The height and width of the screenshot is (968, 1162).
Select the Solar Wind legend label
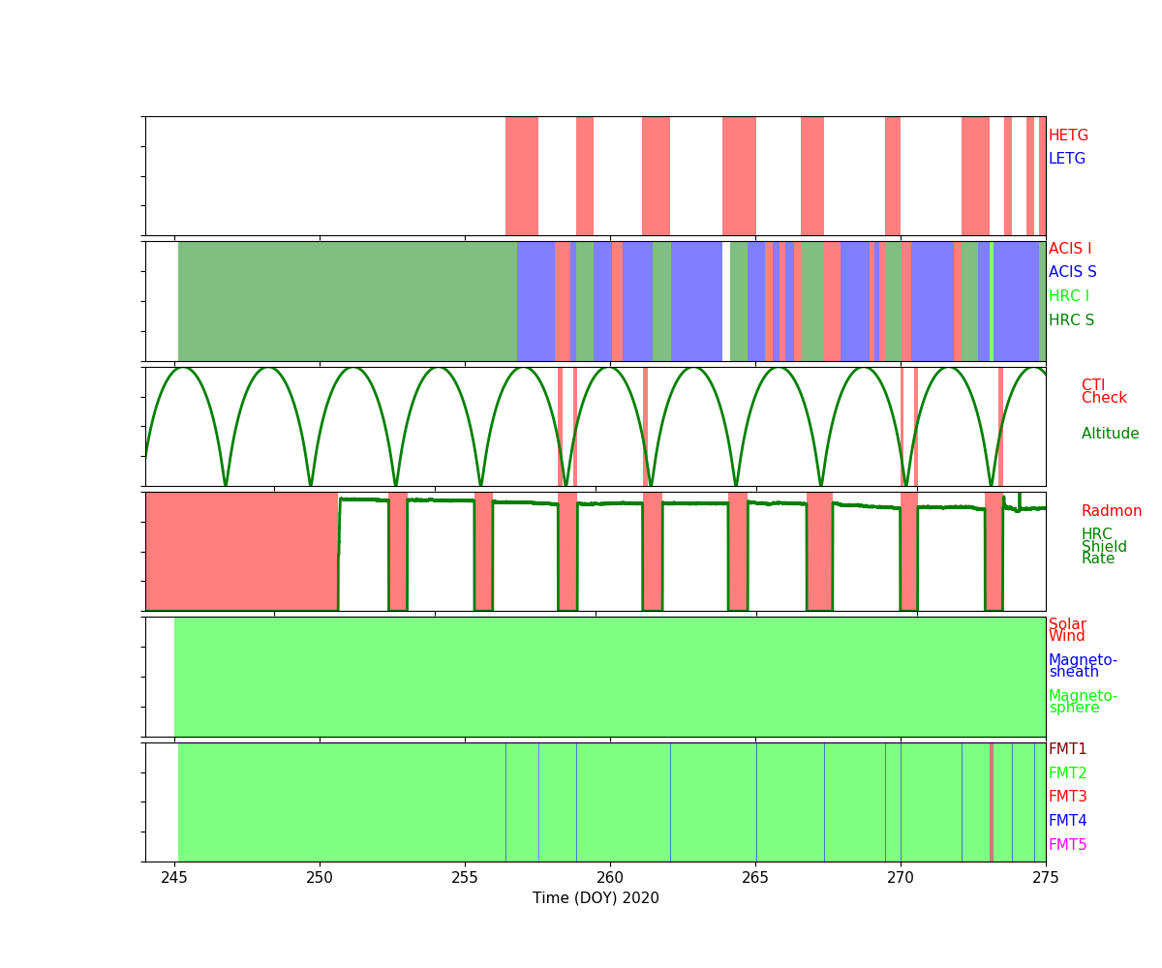tap(1067, 630)
